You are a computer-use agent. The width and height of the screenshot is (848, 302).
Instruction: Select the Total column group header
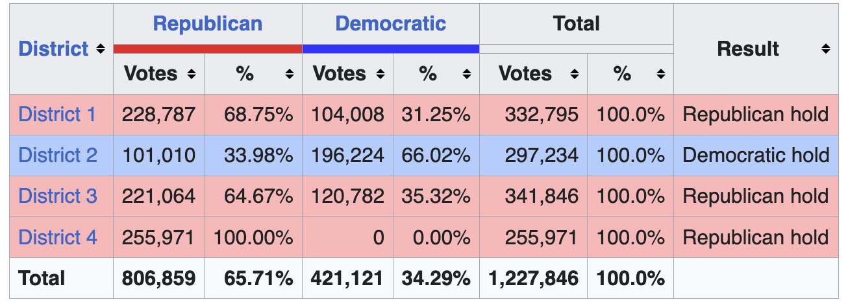pos(576,24)
